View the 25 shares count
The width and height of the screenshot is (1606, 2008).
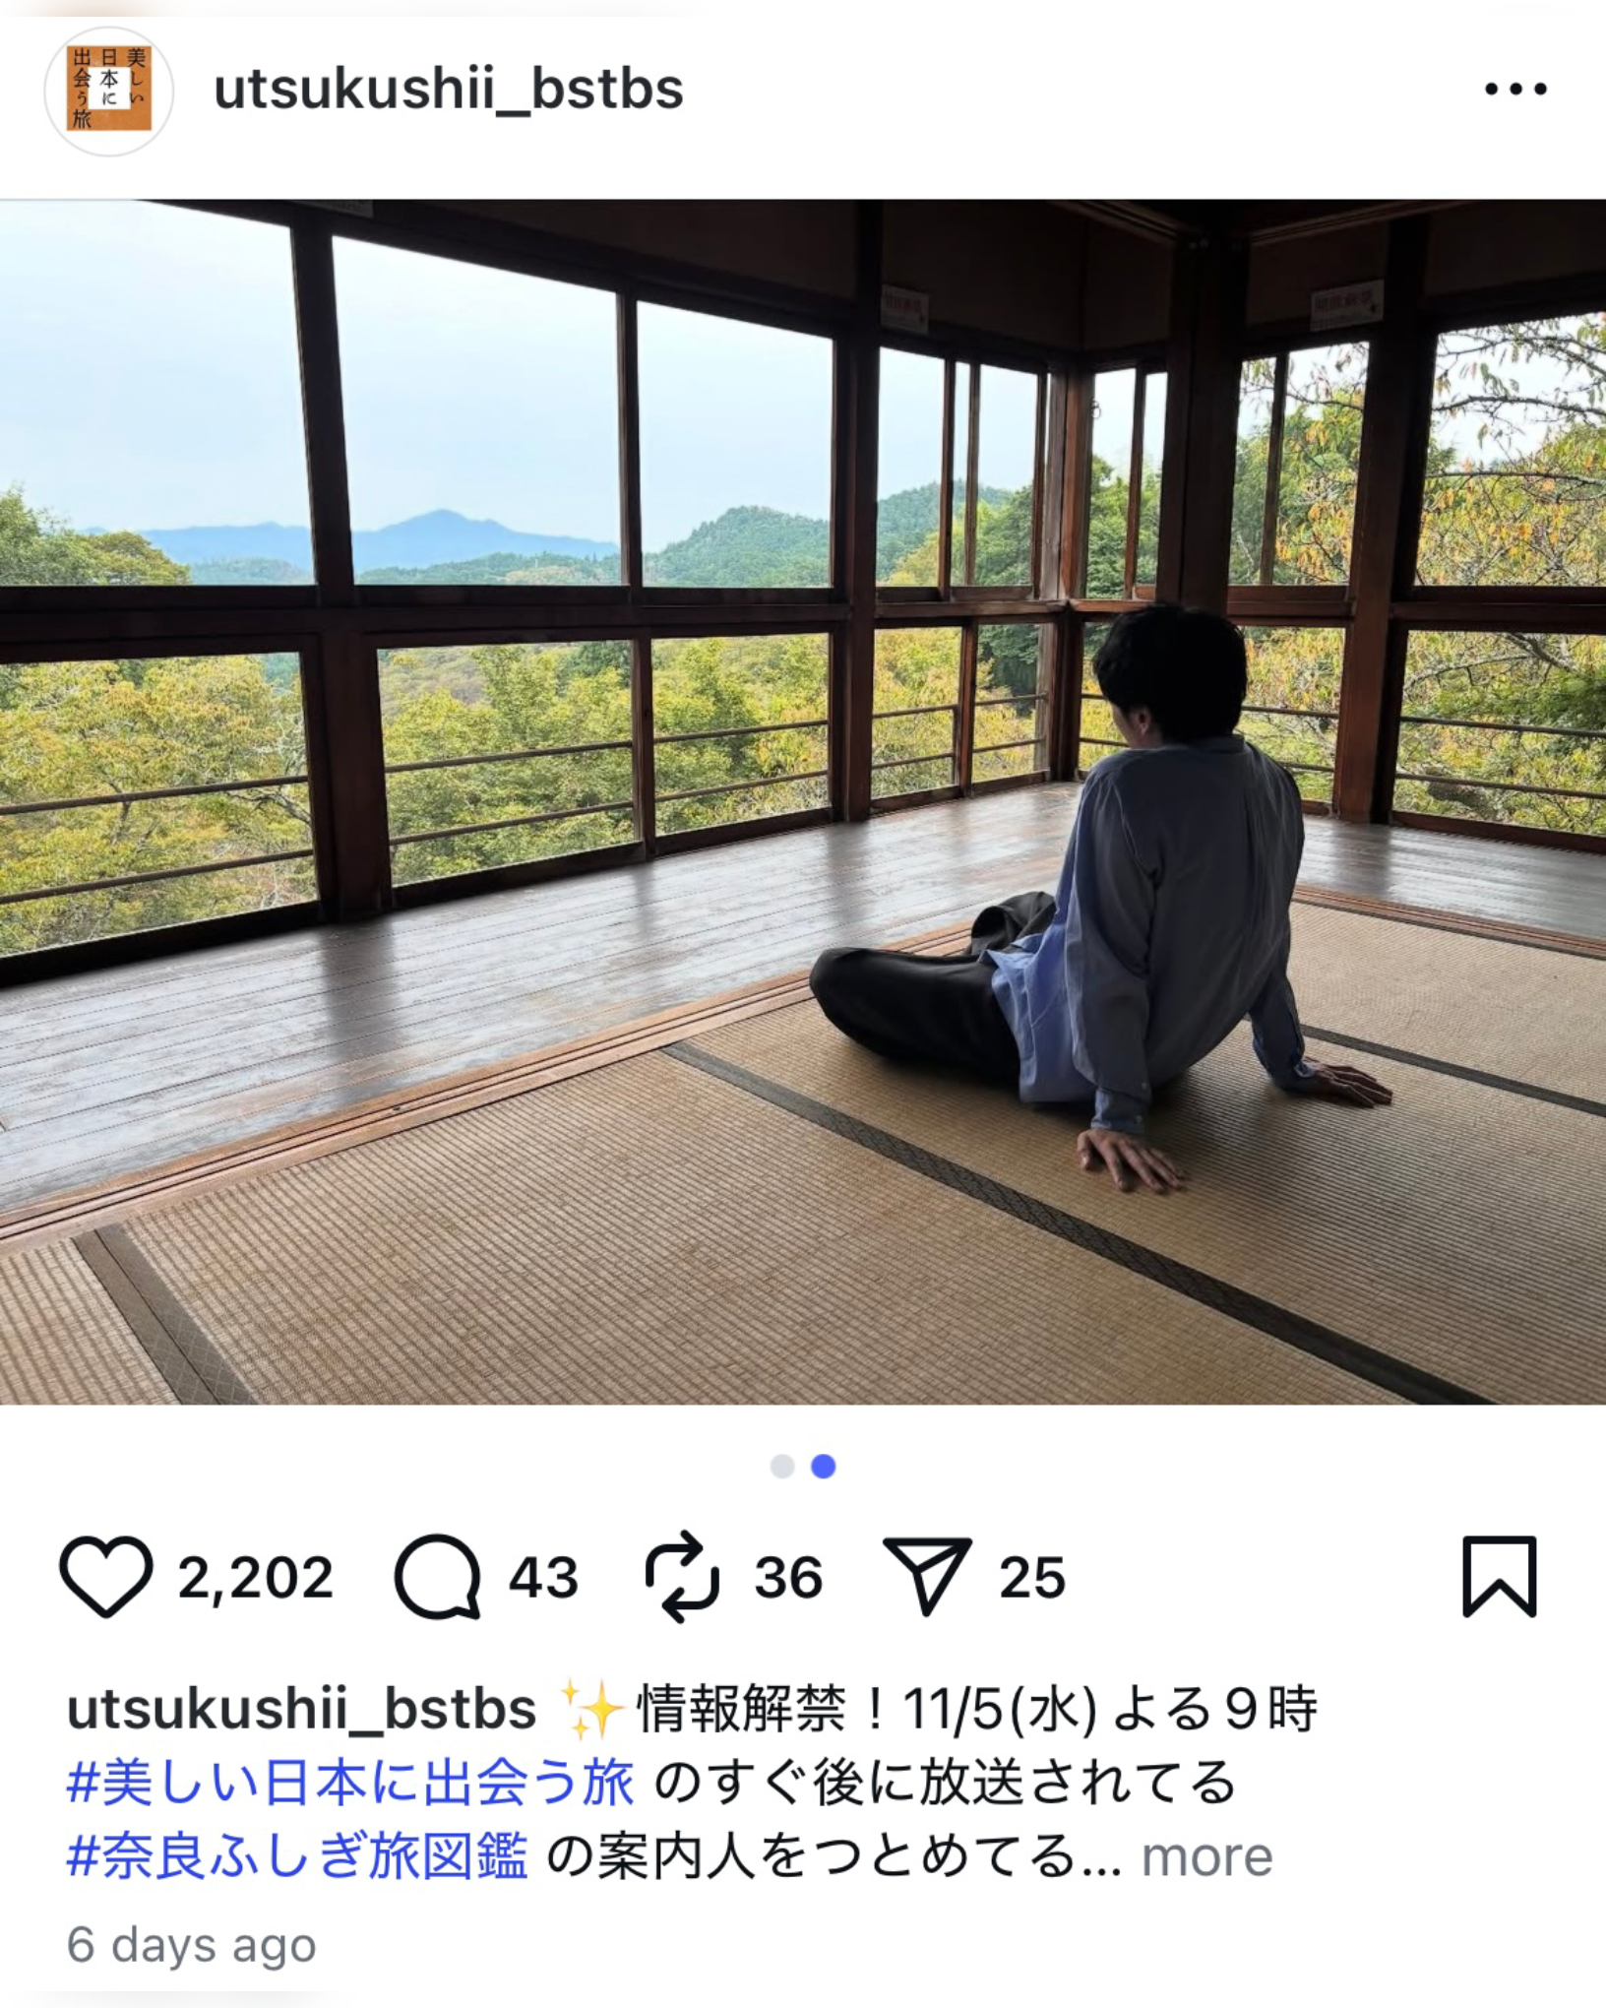click(1032, 1578)
